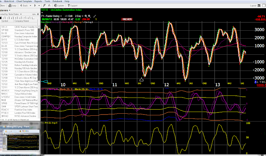Viewport: 266px width, 156px height.
Task: Click the chart zoom-in magnifier
Action: [x=86, y=16]
